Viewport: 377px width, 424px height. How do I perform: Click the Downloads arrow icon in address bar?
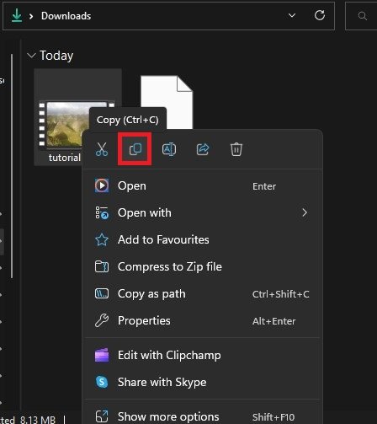click(x=17, y=15)
